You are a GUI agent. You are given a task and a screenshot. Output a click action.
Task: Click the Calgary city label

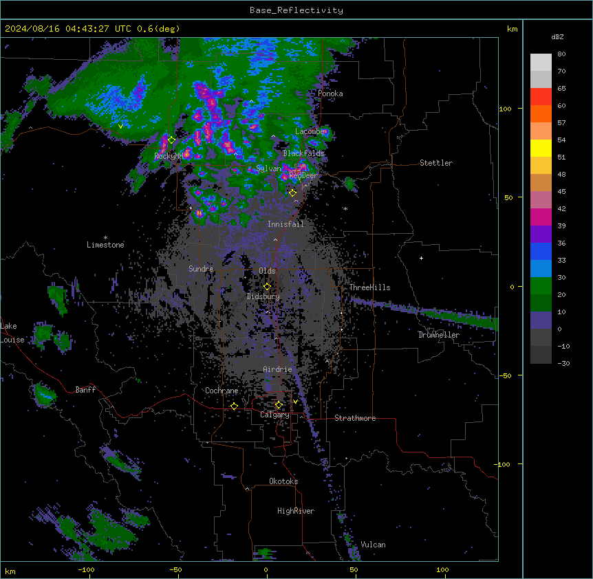274,415
